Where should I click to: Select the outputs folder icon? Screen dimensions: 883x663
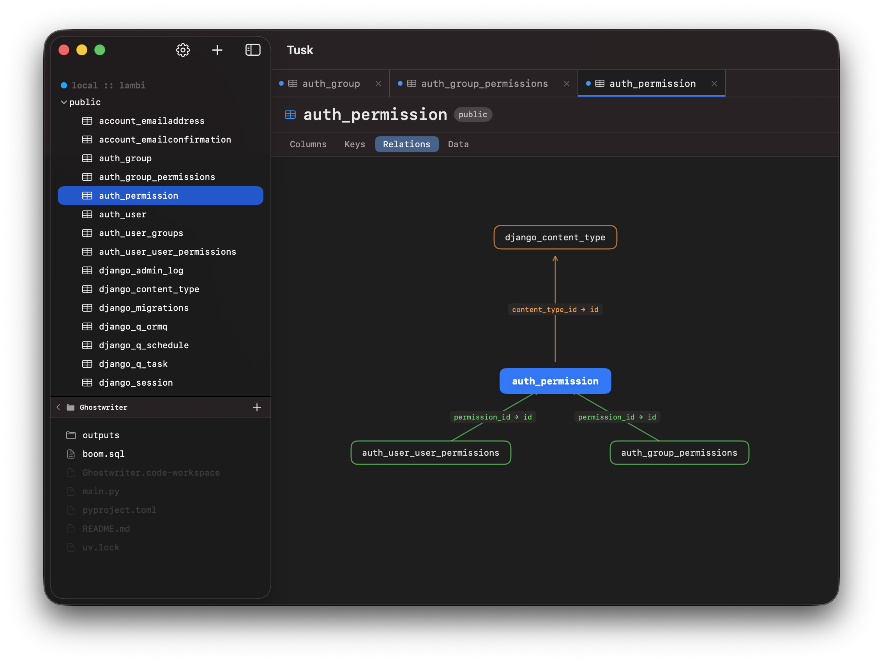coord(71,435)
